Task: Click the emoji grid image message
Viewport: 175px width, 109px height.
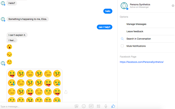Action: point(34,86)
